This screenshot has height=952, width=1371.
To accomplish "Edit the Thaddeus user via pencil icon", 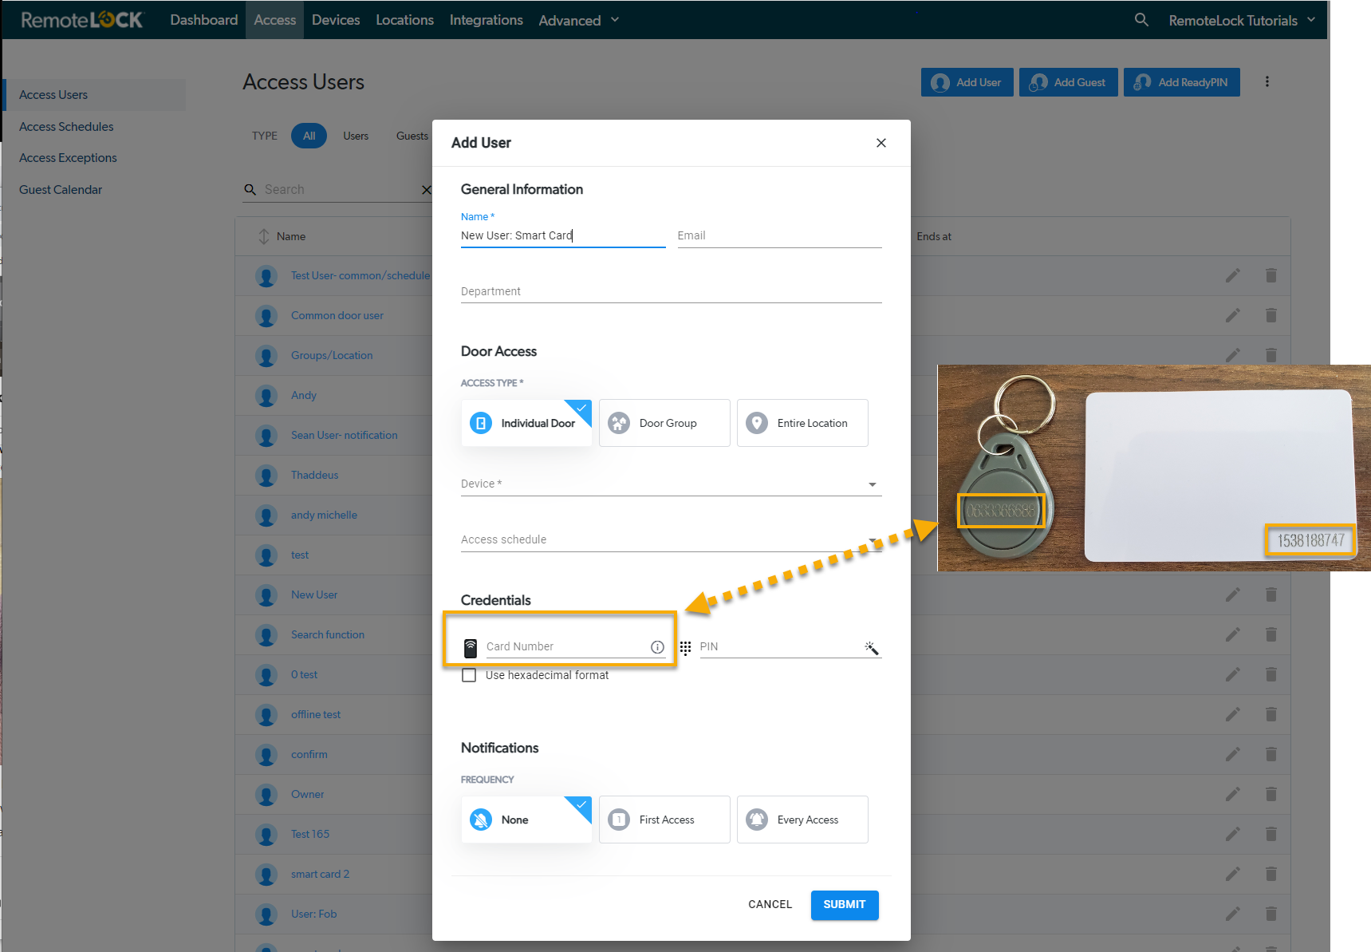I will click(x=1233, y=475).
